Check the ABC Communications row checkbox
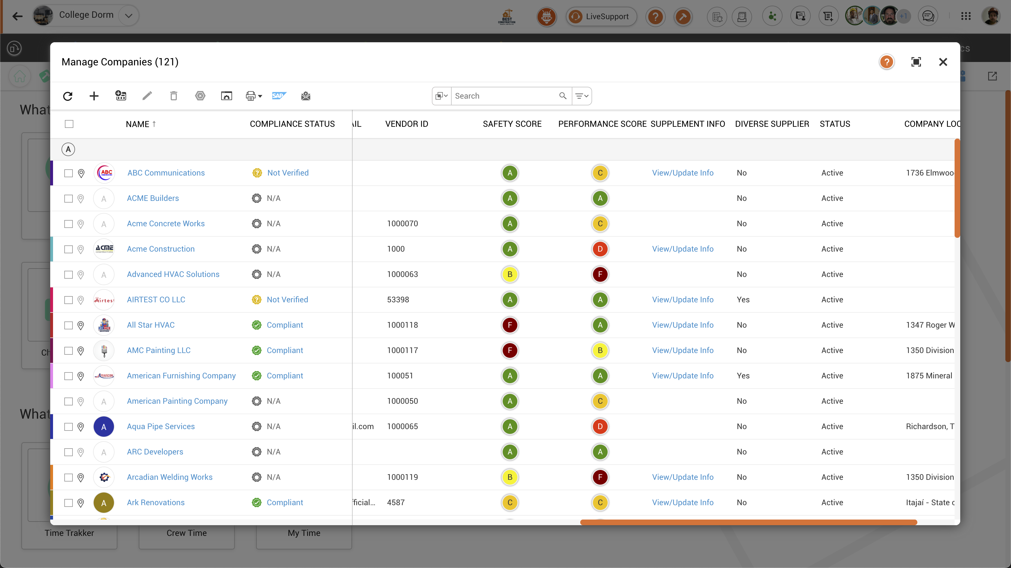The image size is (1011, 568). [x=69, y=173]
